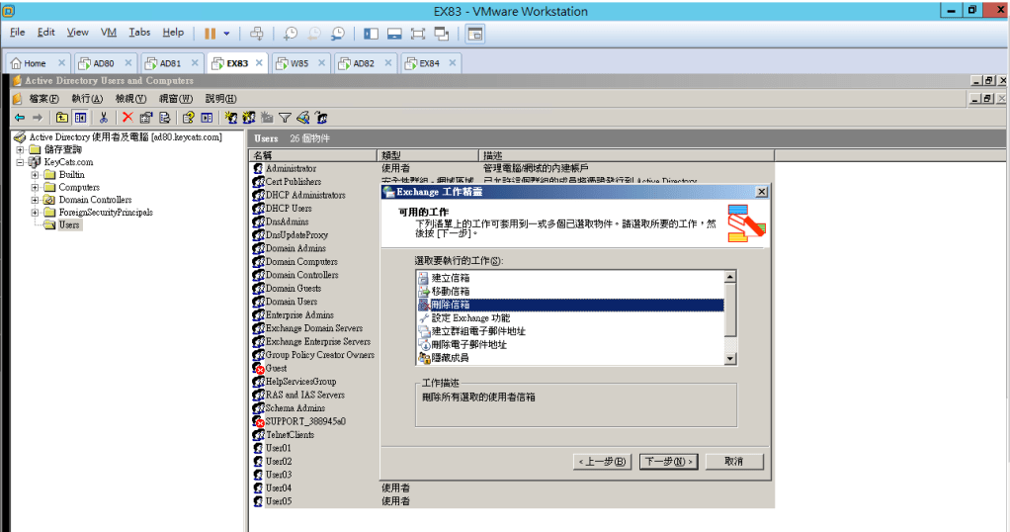Image resolution: width=1010 pixels, height=532 pixels.
Task: Click the scissors cut icon
Action: pos(103,117)
